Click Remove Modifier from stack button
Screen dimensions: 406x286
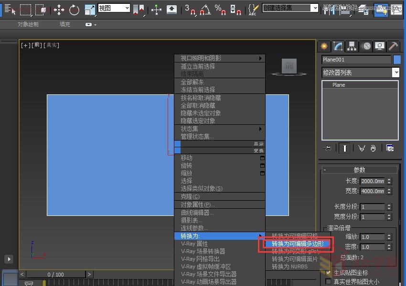coord(373,149)
